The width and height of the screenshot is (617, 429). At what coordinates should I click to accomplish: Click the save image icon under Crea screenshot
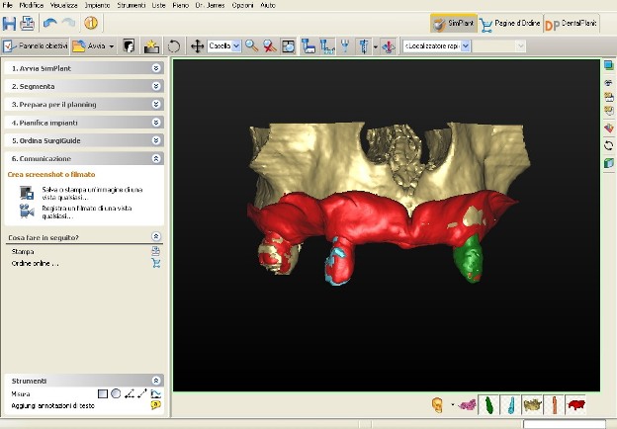(x=27, y=193)
